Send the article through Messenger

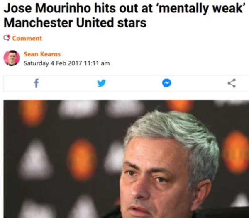tap(166, 83)
